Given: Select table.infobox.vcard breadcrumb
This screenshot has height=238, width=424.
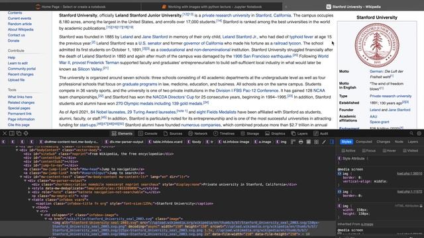Looking at the screenshot, I should click(x=165, y=141).
